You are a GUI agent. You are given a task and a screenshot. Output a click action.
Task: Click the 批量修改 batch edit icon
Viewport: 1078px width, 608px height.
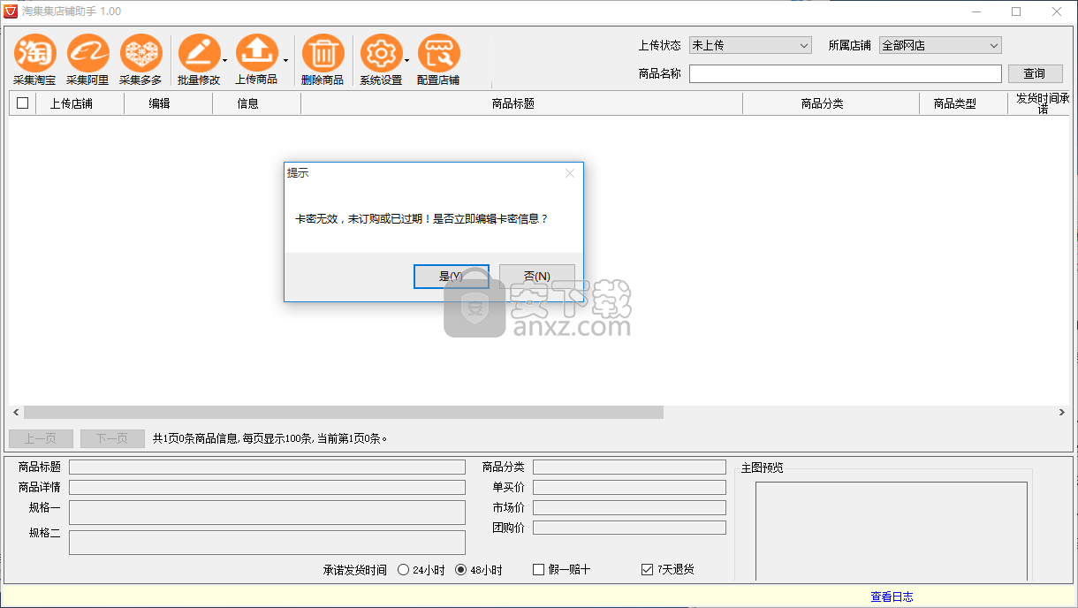coord(199,54)
